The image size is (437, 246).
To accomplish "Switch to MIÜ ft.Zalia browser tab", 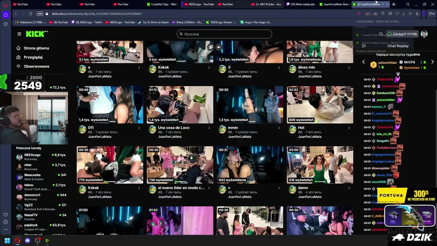I will 266,4.
